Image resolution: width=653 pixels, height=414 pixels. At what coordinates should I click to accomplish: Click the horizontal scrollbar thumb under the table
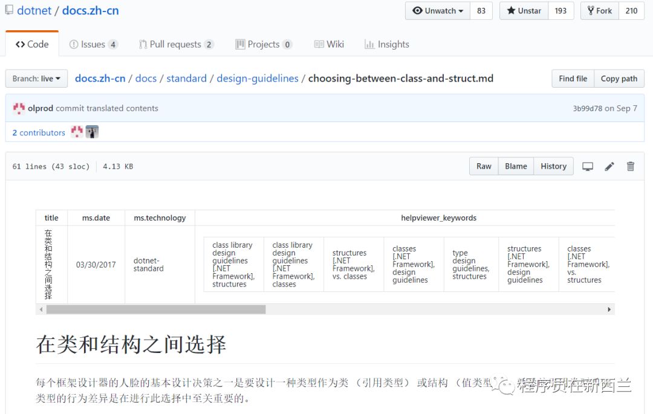point(156,309)
